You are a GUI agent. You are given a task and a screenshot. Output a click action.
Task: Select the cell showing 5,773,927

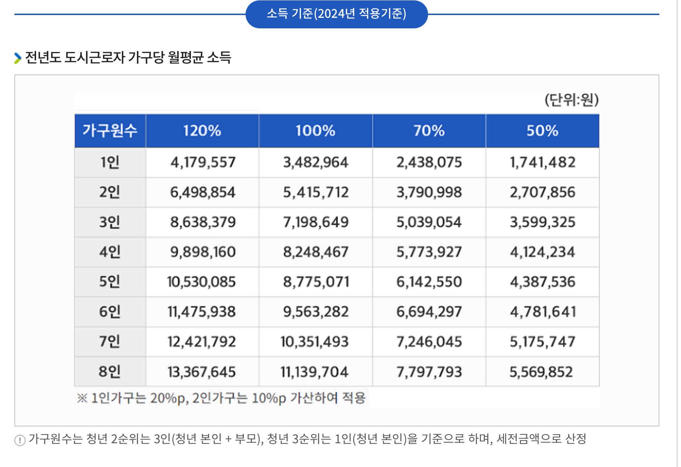point(429,252)
